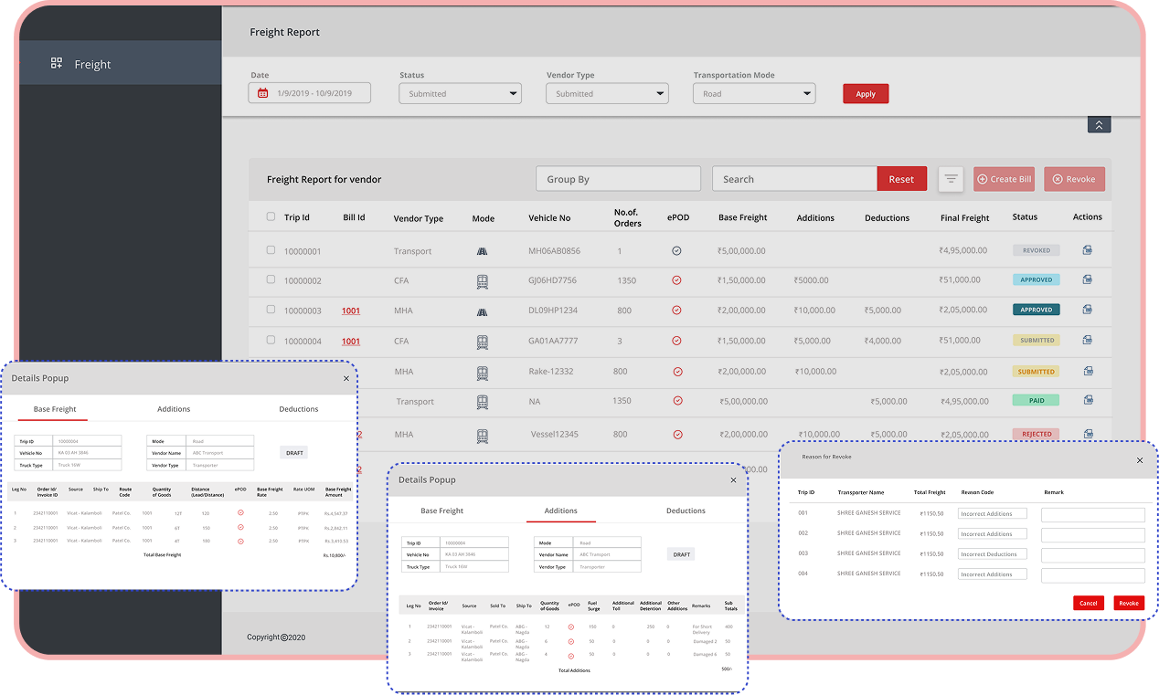1159x695 pixels.
Task: Open Bill Id 1001 link for trip 10000003
Action: click(351, 311)
